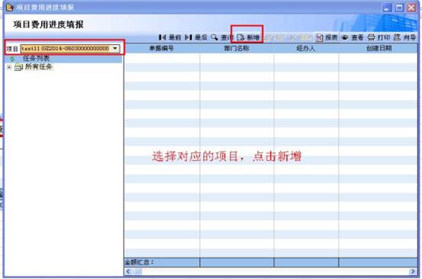The width and height of the screenshot is (422, 279).
Task: Sort by the 创建日期 column header
Action: click(x=379, y=48)
